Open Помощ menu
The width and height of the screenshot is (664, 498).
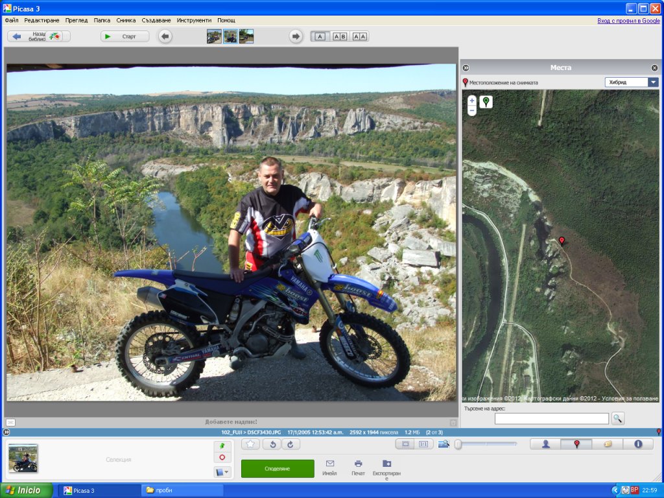226,20
